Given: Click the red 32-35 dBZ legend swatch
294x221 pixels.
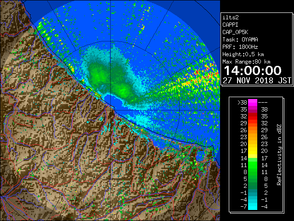Looking at the screenshot, I should 253,116.
